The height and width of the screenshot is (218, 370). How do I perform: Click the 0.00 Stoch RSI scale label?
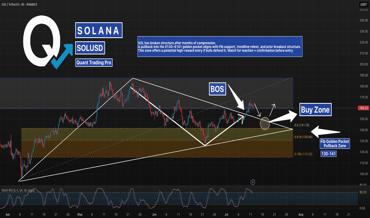[362, 208]
